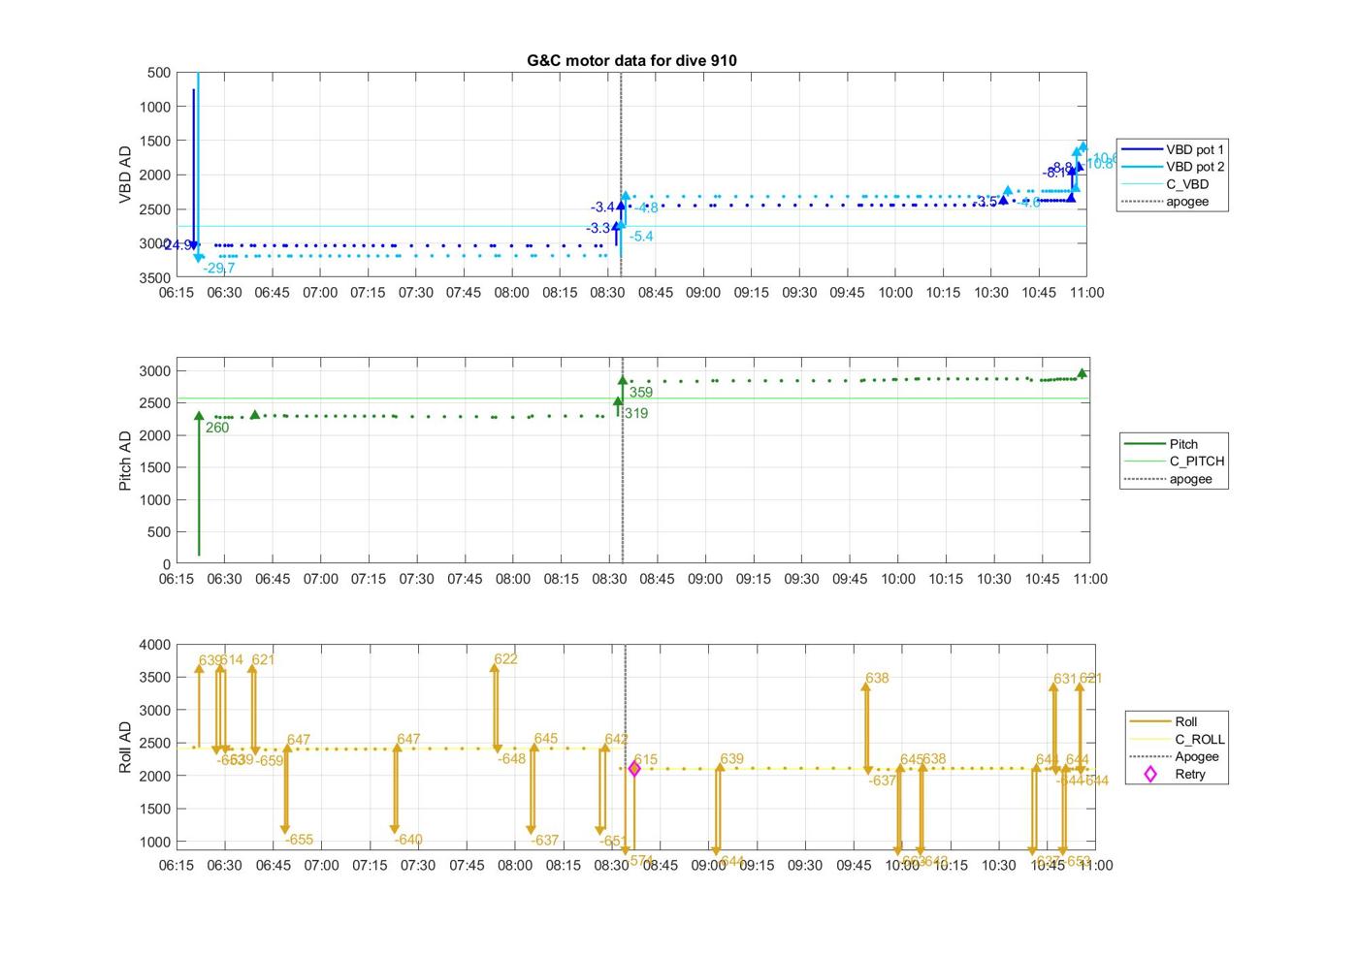
Task: Click the 07:00 tick under VBD plot
Action: click(320, 293)
